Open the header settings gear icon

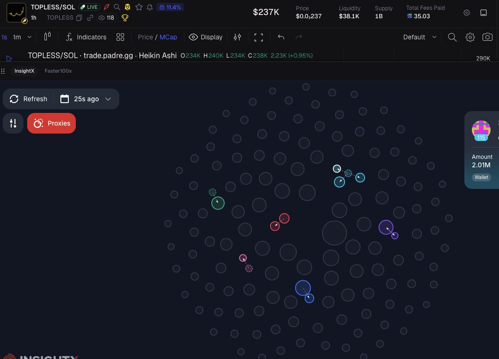[x=466, y=13]
